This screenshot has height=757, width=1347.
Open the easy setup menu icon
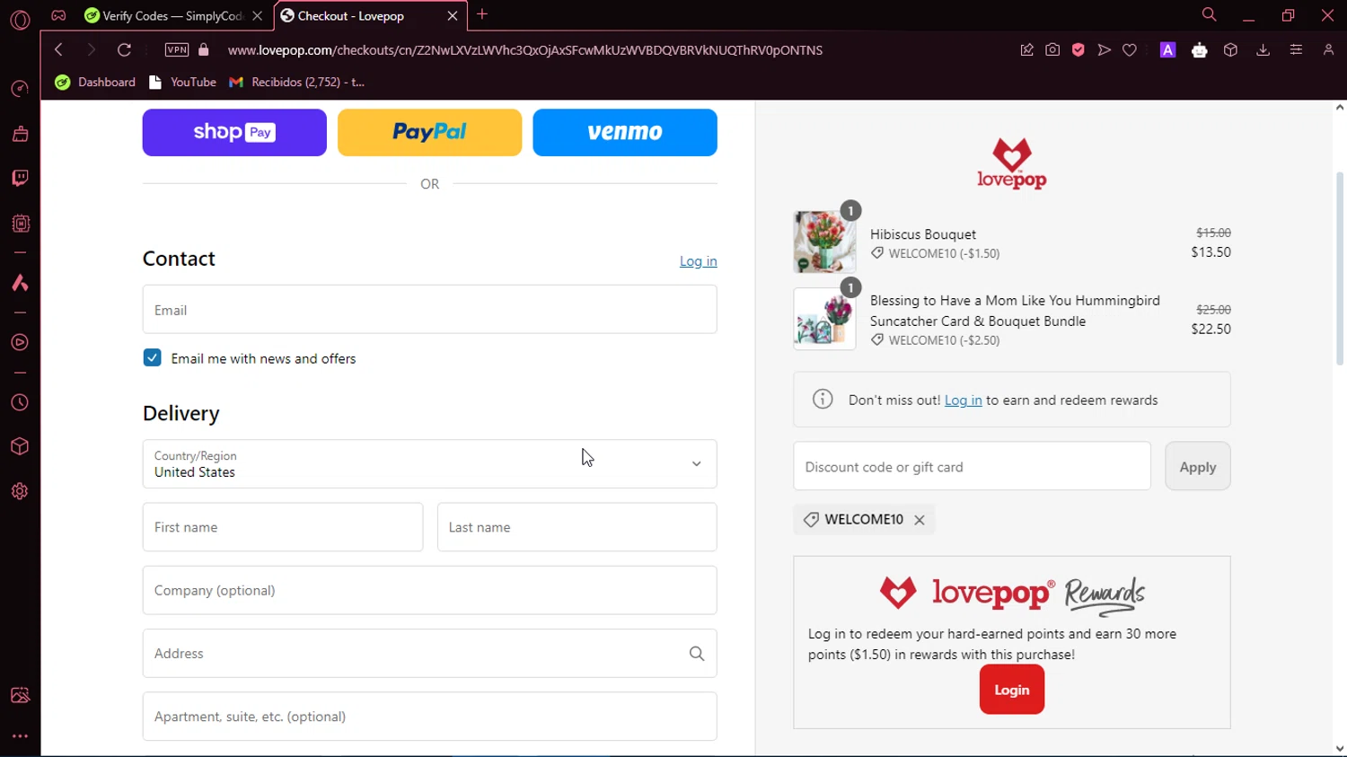coord(1296,50)
